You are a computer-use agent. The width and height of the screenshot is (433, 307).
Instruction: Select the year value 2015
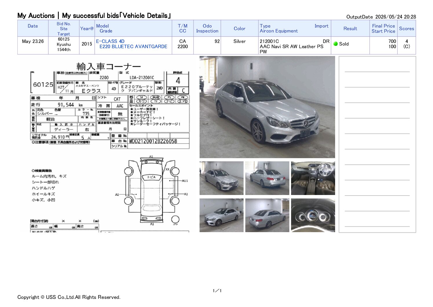click(x=87, y=44)
